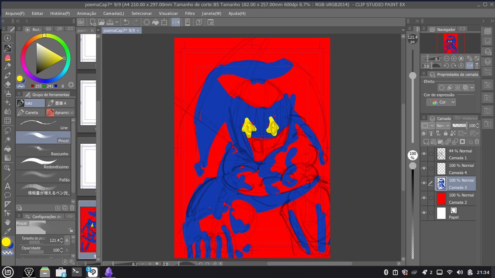Open the Camada panel menu icon

click(x=424, y=118)
